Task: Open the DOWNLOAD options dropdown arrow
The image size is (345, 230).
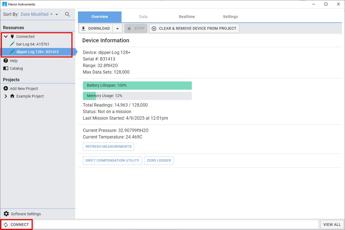Action: pyautogui.click(x=117, y=28)
